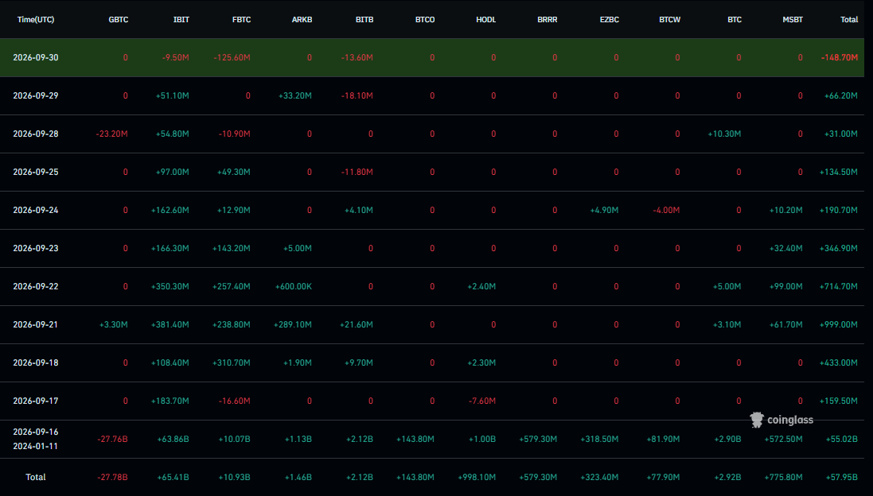Click the IBIT column header
Viewport: 873px width, 496px height.
pyautogui.click(x=181, y=19)
